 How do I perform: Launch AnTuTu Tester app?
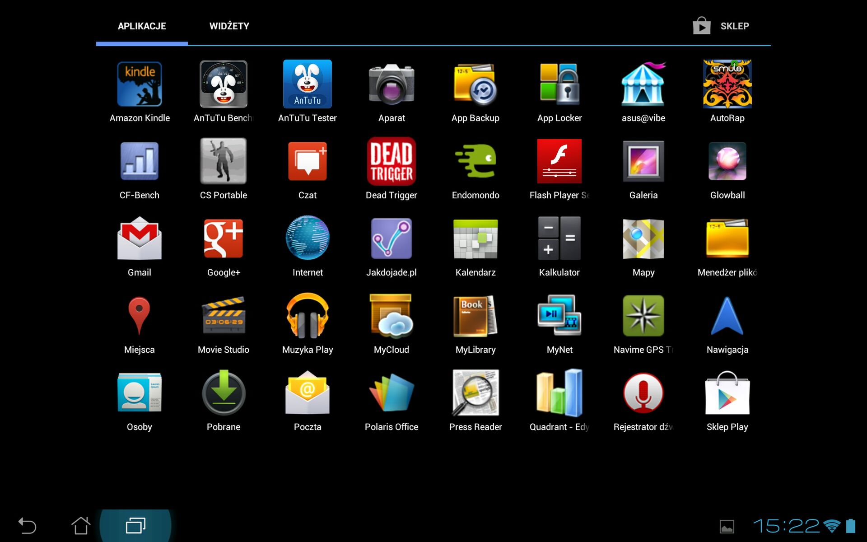(307, 84)
